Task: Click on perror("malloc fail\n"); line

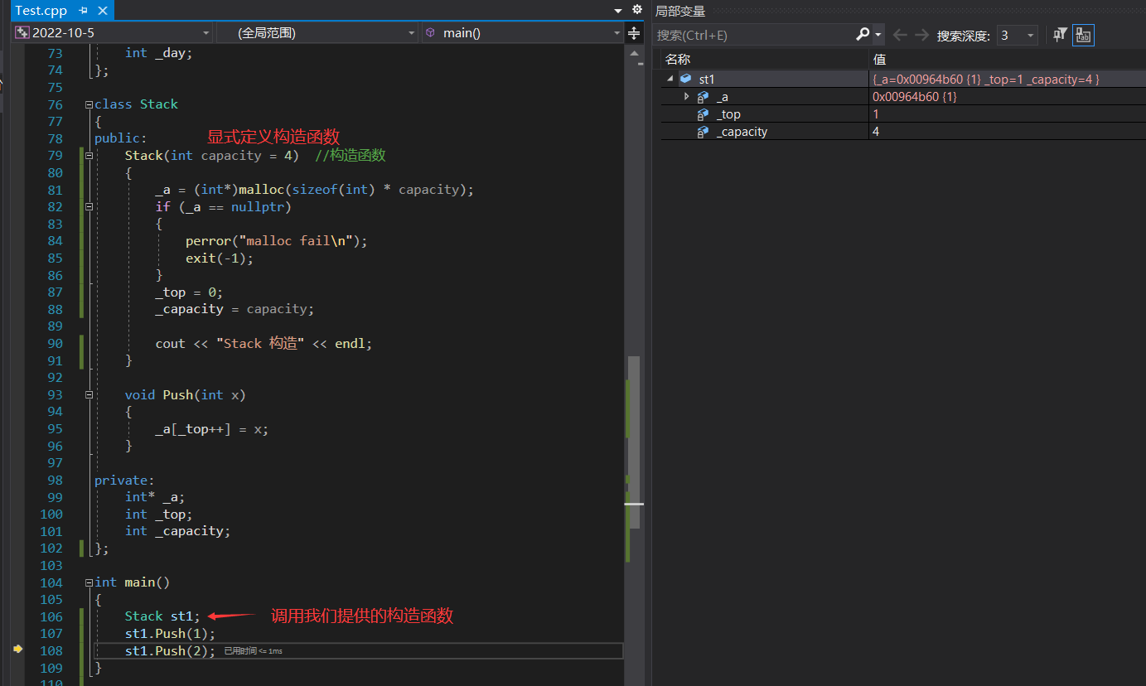Action: coord(276,241)
